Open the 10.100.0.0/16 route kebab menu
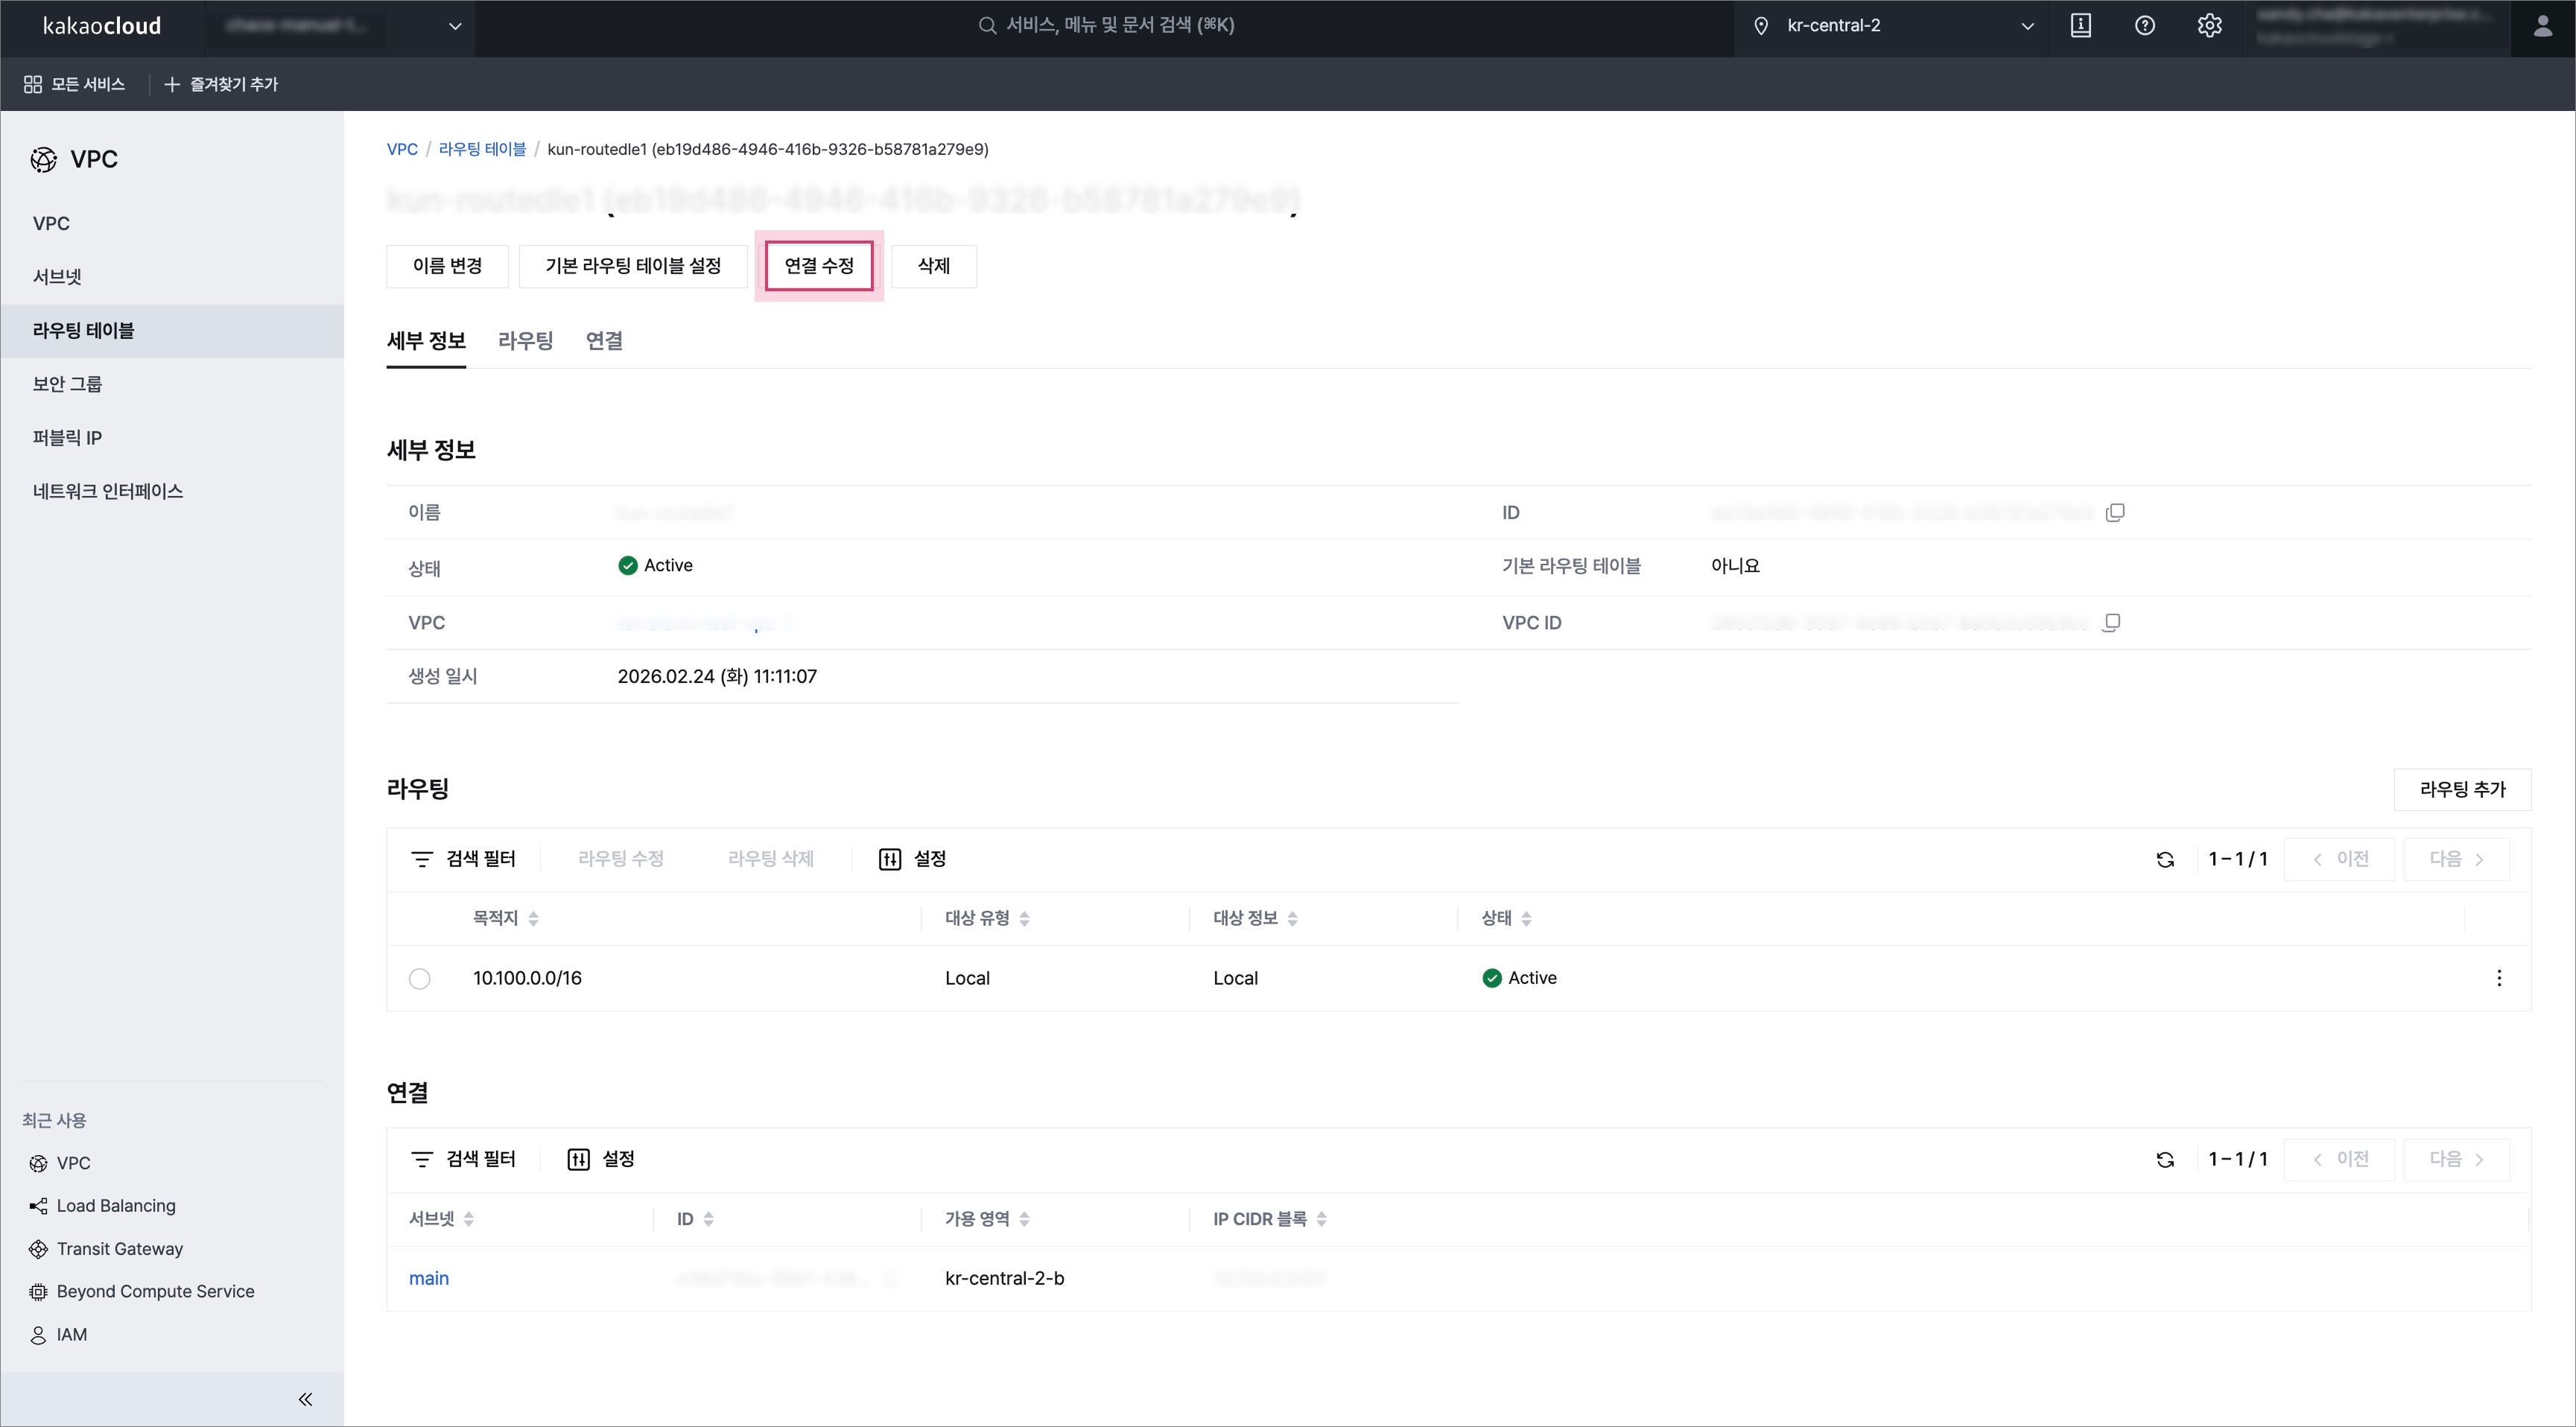 coord(2499,978)
